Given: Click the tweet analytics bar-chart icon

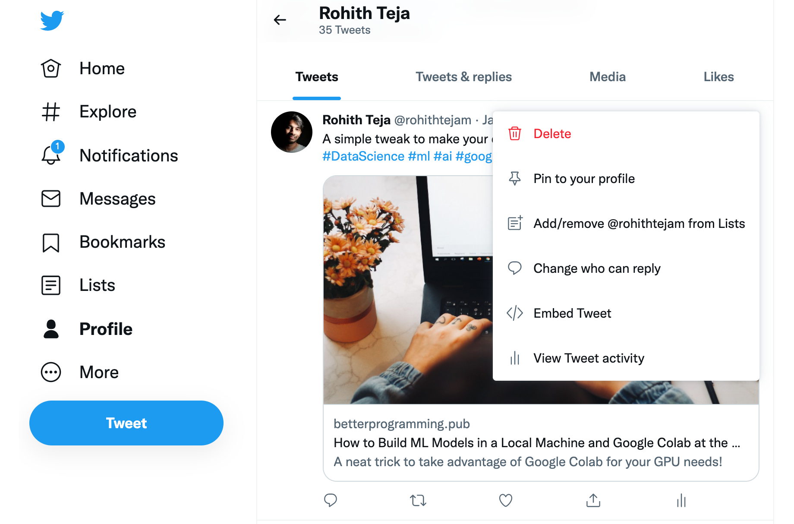Looking at the screenshot, I should [x=681, y=500].
